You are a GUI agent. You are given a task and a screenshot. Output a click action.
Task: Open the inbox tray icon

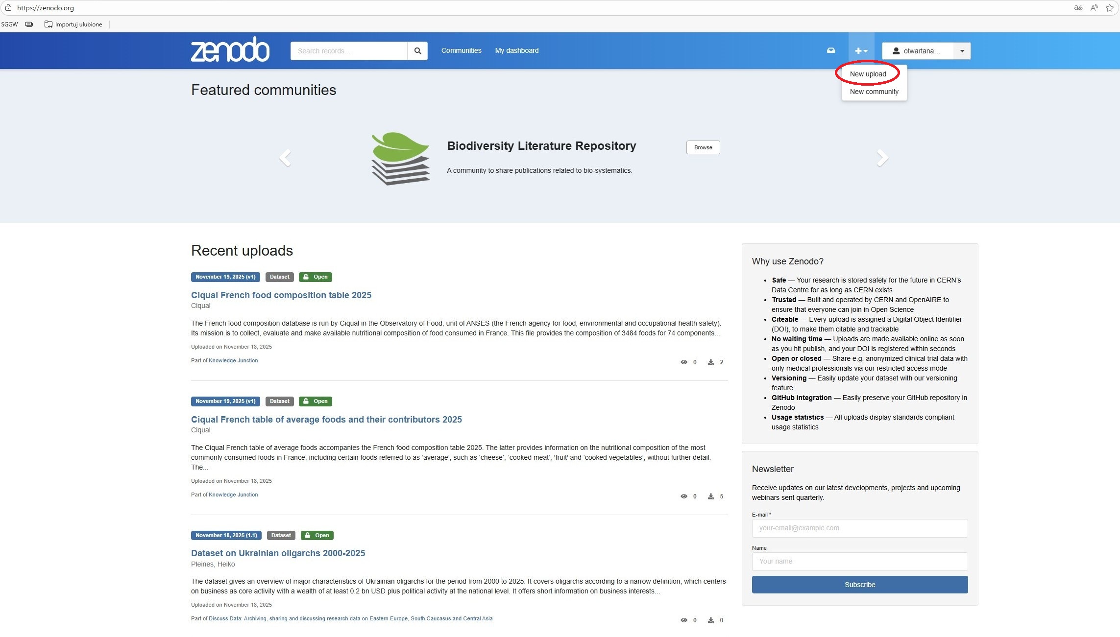coord(831,50)
